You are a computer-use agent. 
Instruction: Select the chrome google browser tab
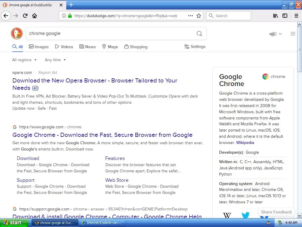(x=33, y=5)
